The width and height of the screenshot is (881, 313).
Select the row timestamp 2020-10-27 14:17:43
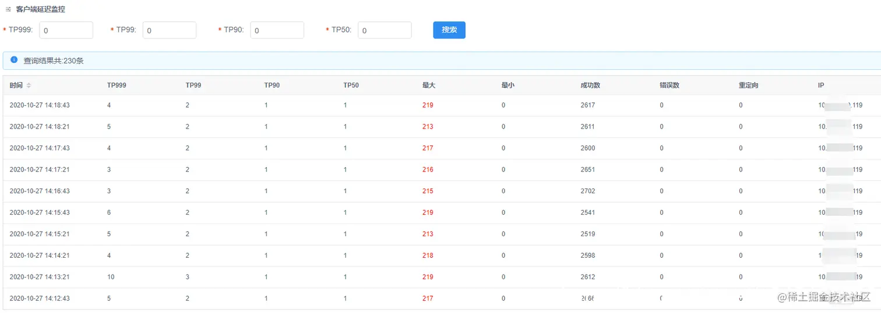[40, 148]
